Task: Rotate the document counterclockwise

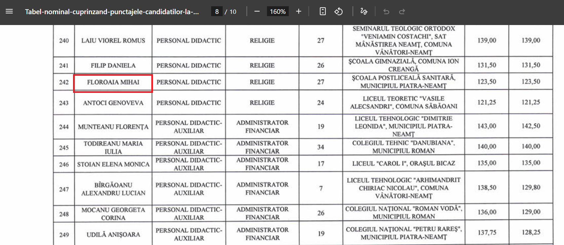Action: pos(339,12)
